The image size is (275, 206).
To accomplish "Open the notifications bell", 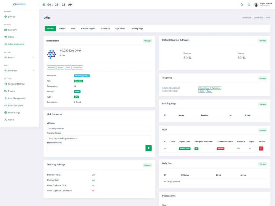I will tap(249, 5).
